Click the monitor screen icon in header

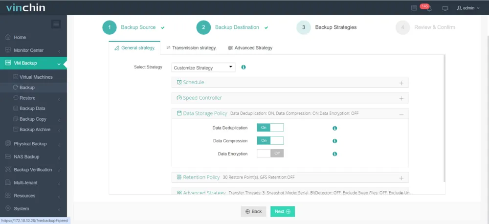pyautogui.click(x=445, y=8)
